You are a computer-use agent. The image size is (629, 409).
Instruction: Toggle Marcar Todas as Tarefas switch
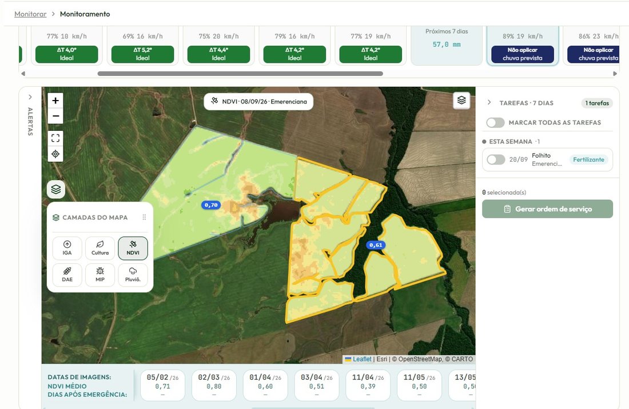point(495,123)
